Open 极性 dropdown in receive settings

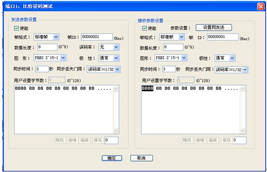click(x=225, y=58)
